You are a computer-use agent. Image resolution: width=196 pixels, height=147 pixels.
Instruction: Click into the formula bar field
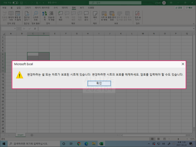pyautogui.click(x=115, y=28)
